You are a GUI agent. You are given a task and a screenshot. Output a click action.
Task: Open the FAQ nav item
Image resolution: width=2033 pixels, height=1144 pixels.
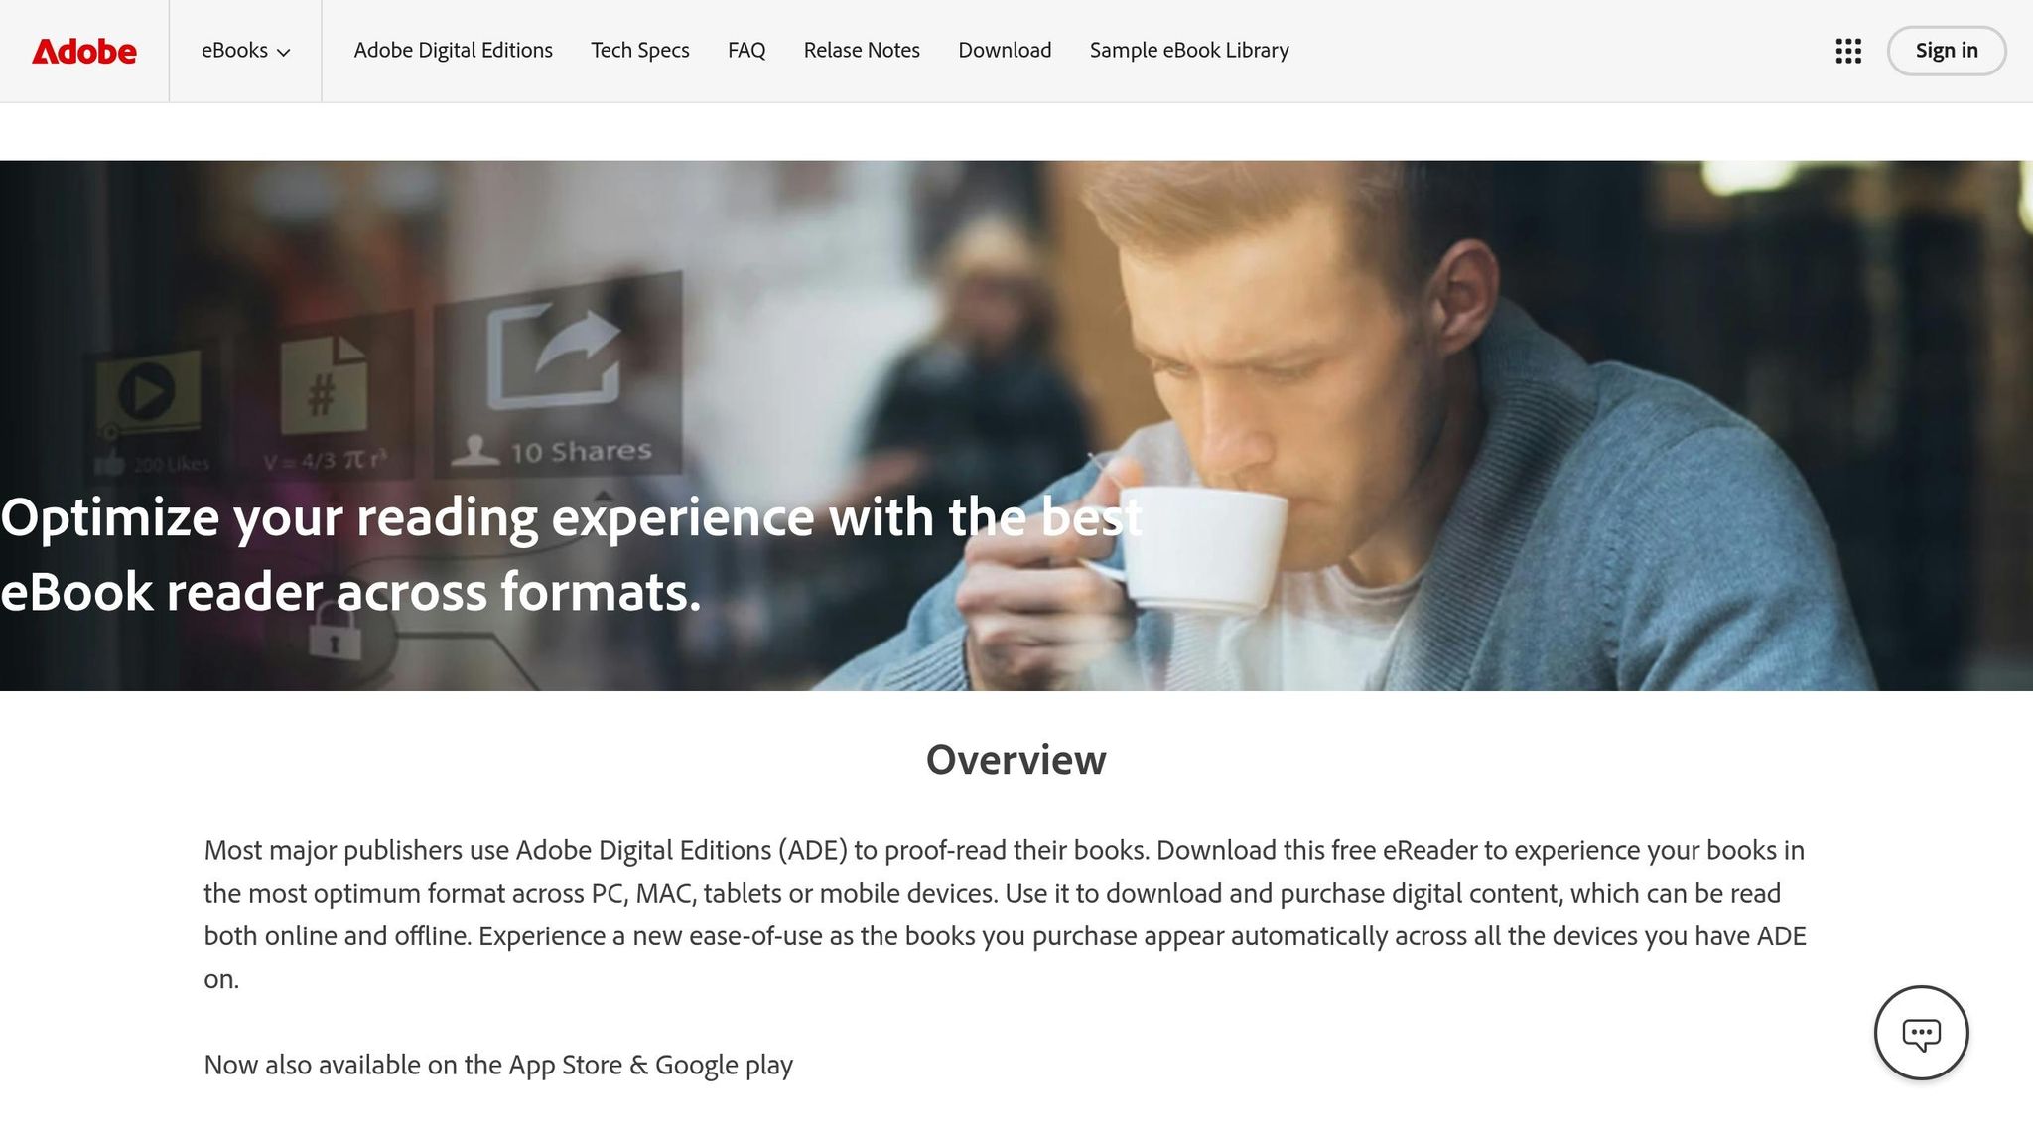tap(746, 51)
